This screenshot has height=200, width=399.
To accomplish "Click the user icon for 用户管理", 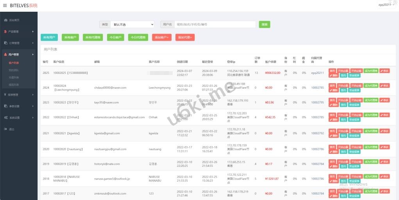I will coord(5,55).
